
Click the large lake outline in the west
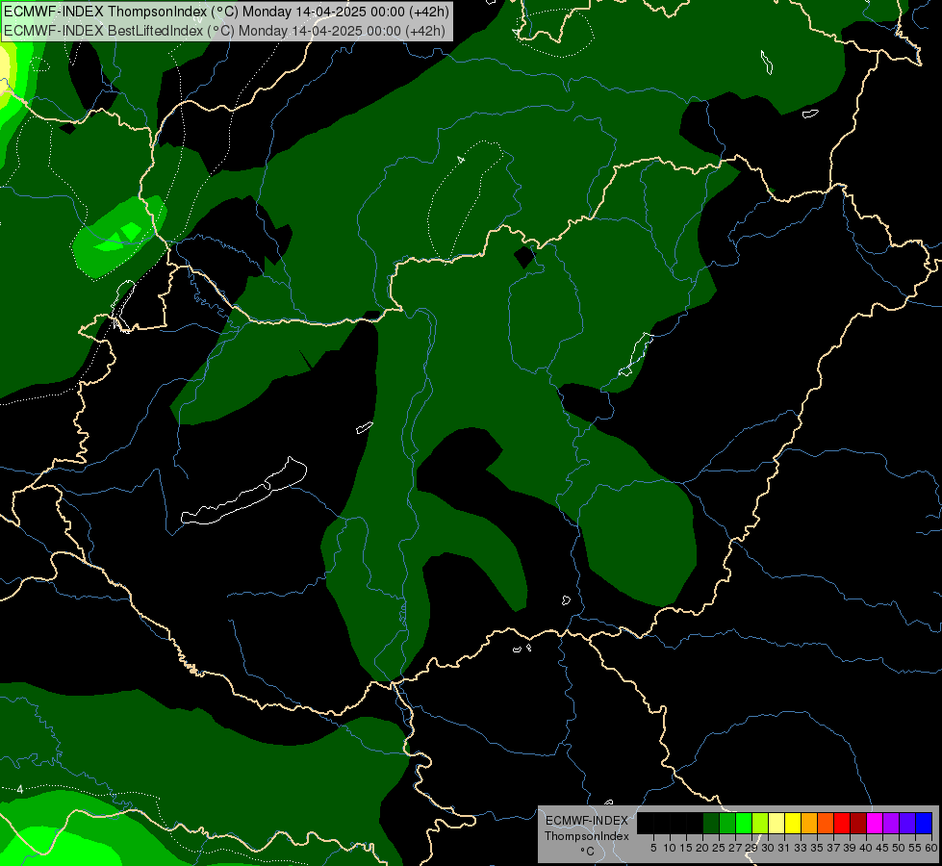243,493
